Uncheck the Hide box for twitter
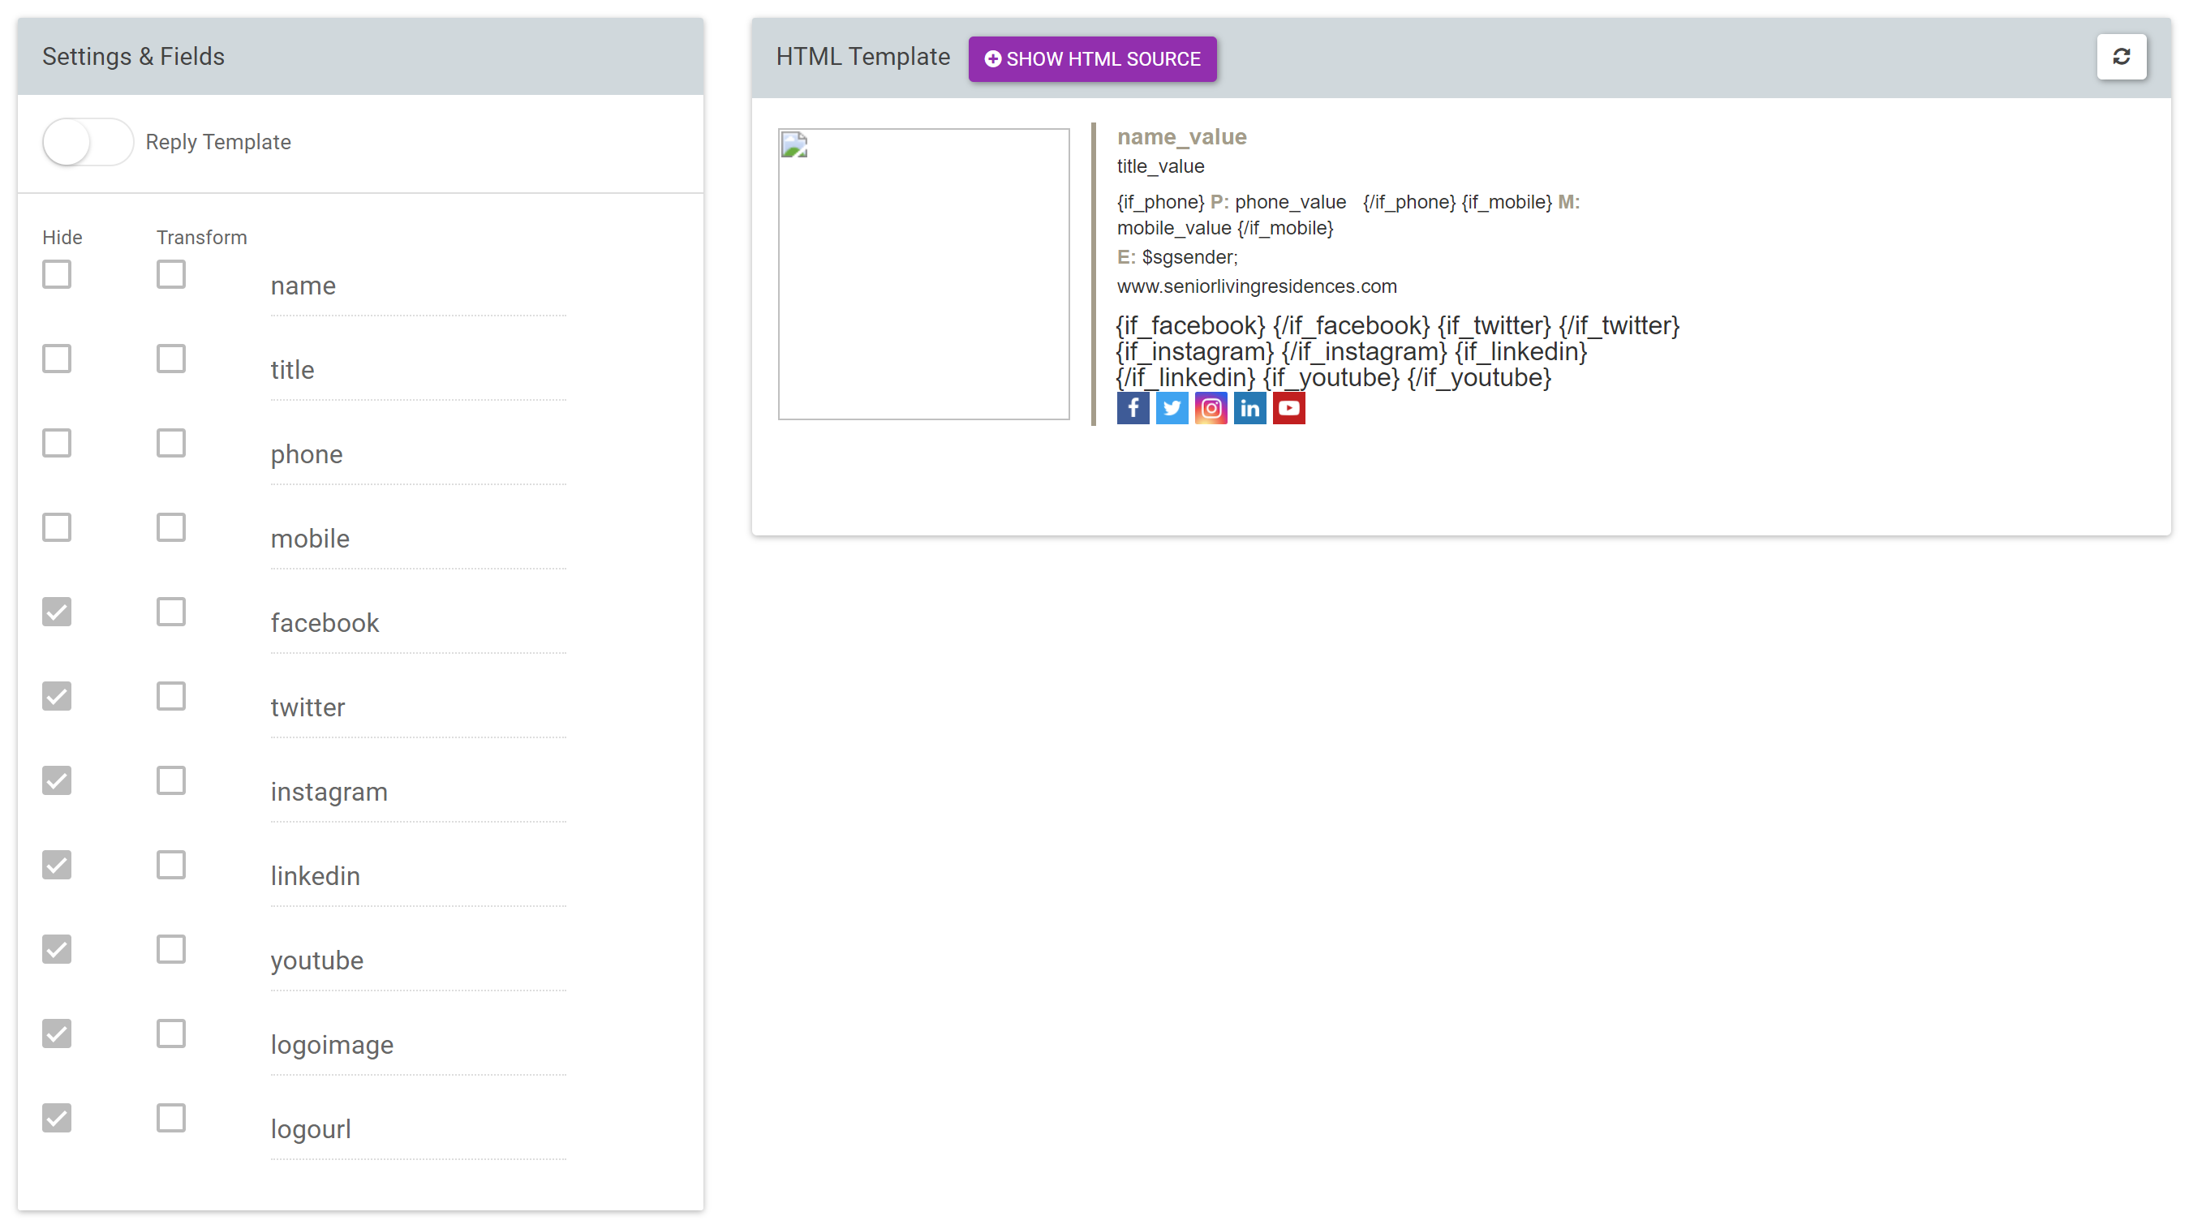Viewport: 2189px width, 1229px height. (57, 696)
